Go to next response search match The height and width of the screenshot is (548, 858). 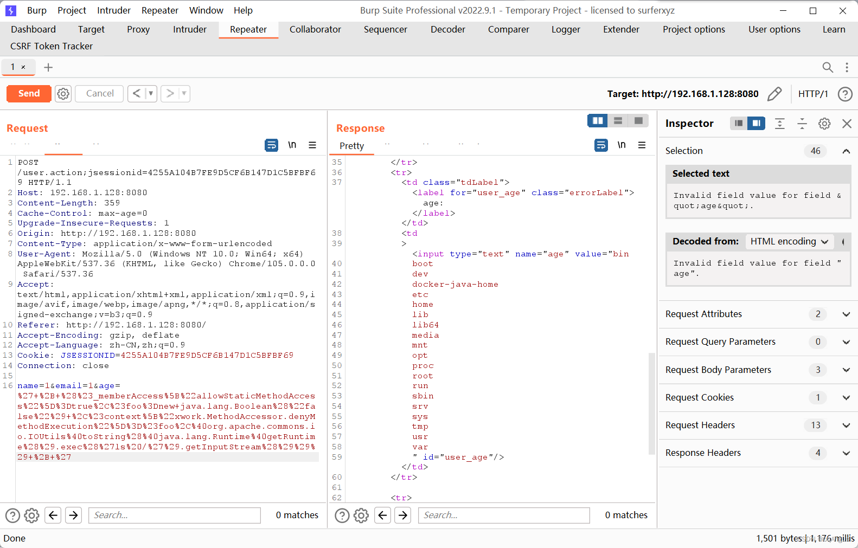coord(403,515)
